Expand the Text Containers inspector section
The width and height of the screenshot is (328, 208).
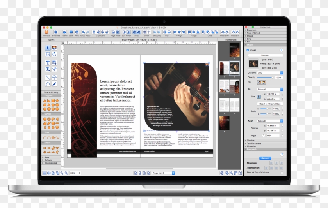tap(265, 143)
